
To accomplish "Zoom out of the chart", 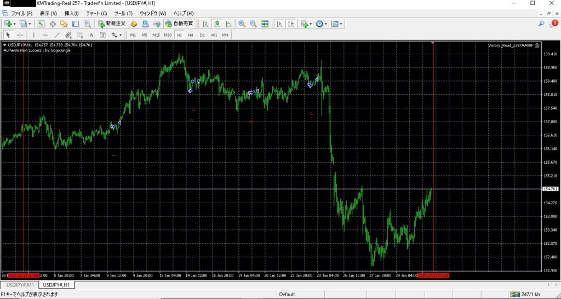I will (x=253, y=24).
